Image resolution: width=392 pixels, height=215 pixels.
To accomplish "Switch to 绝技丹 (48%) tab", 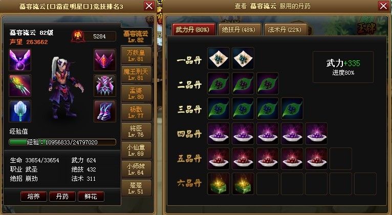I will pos(239,30).
